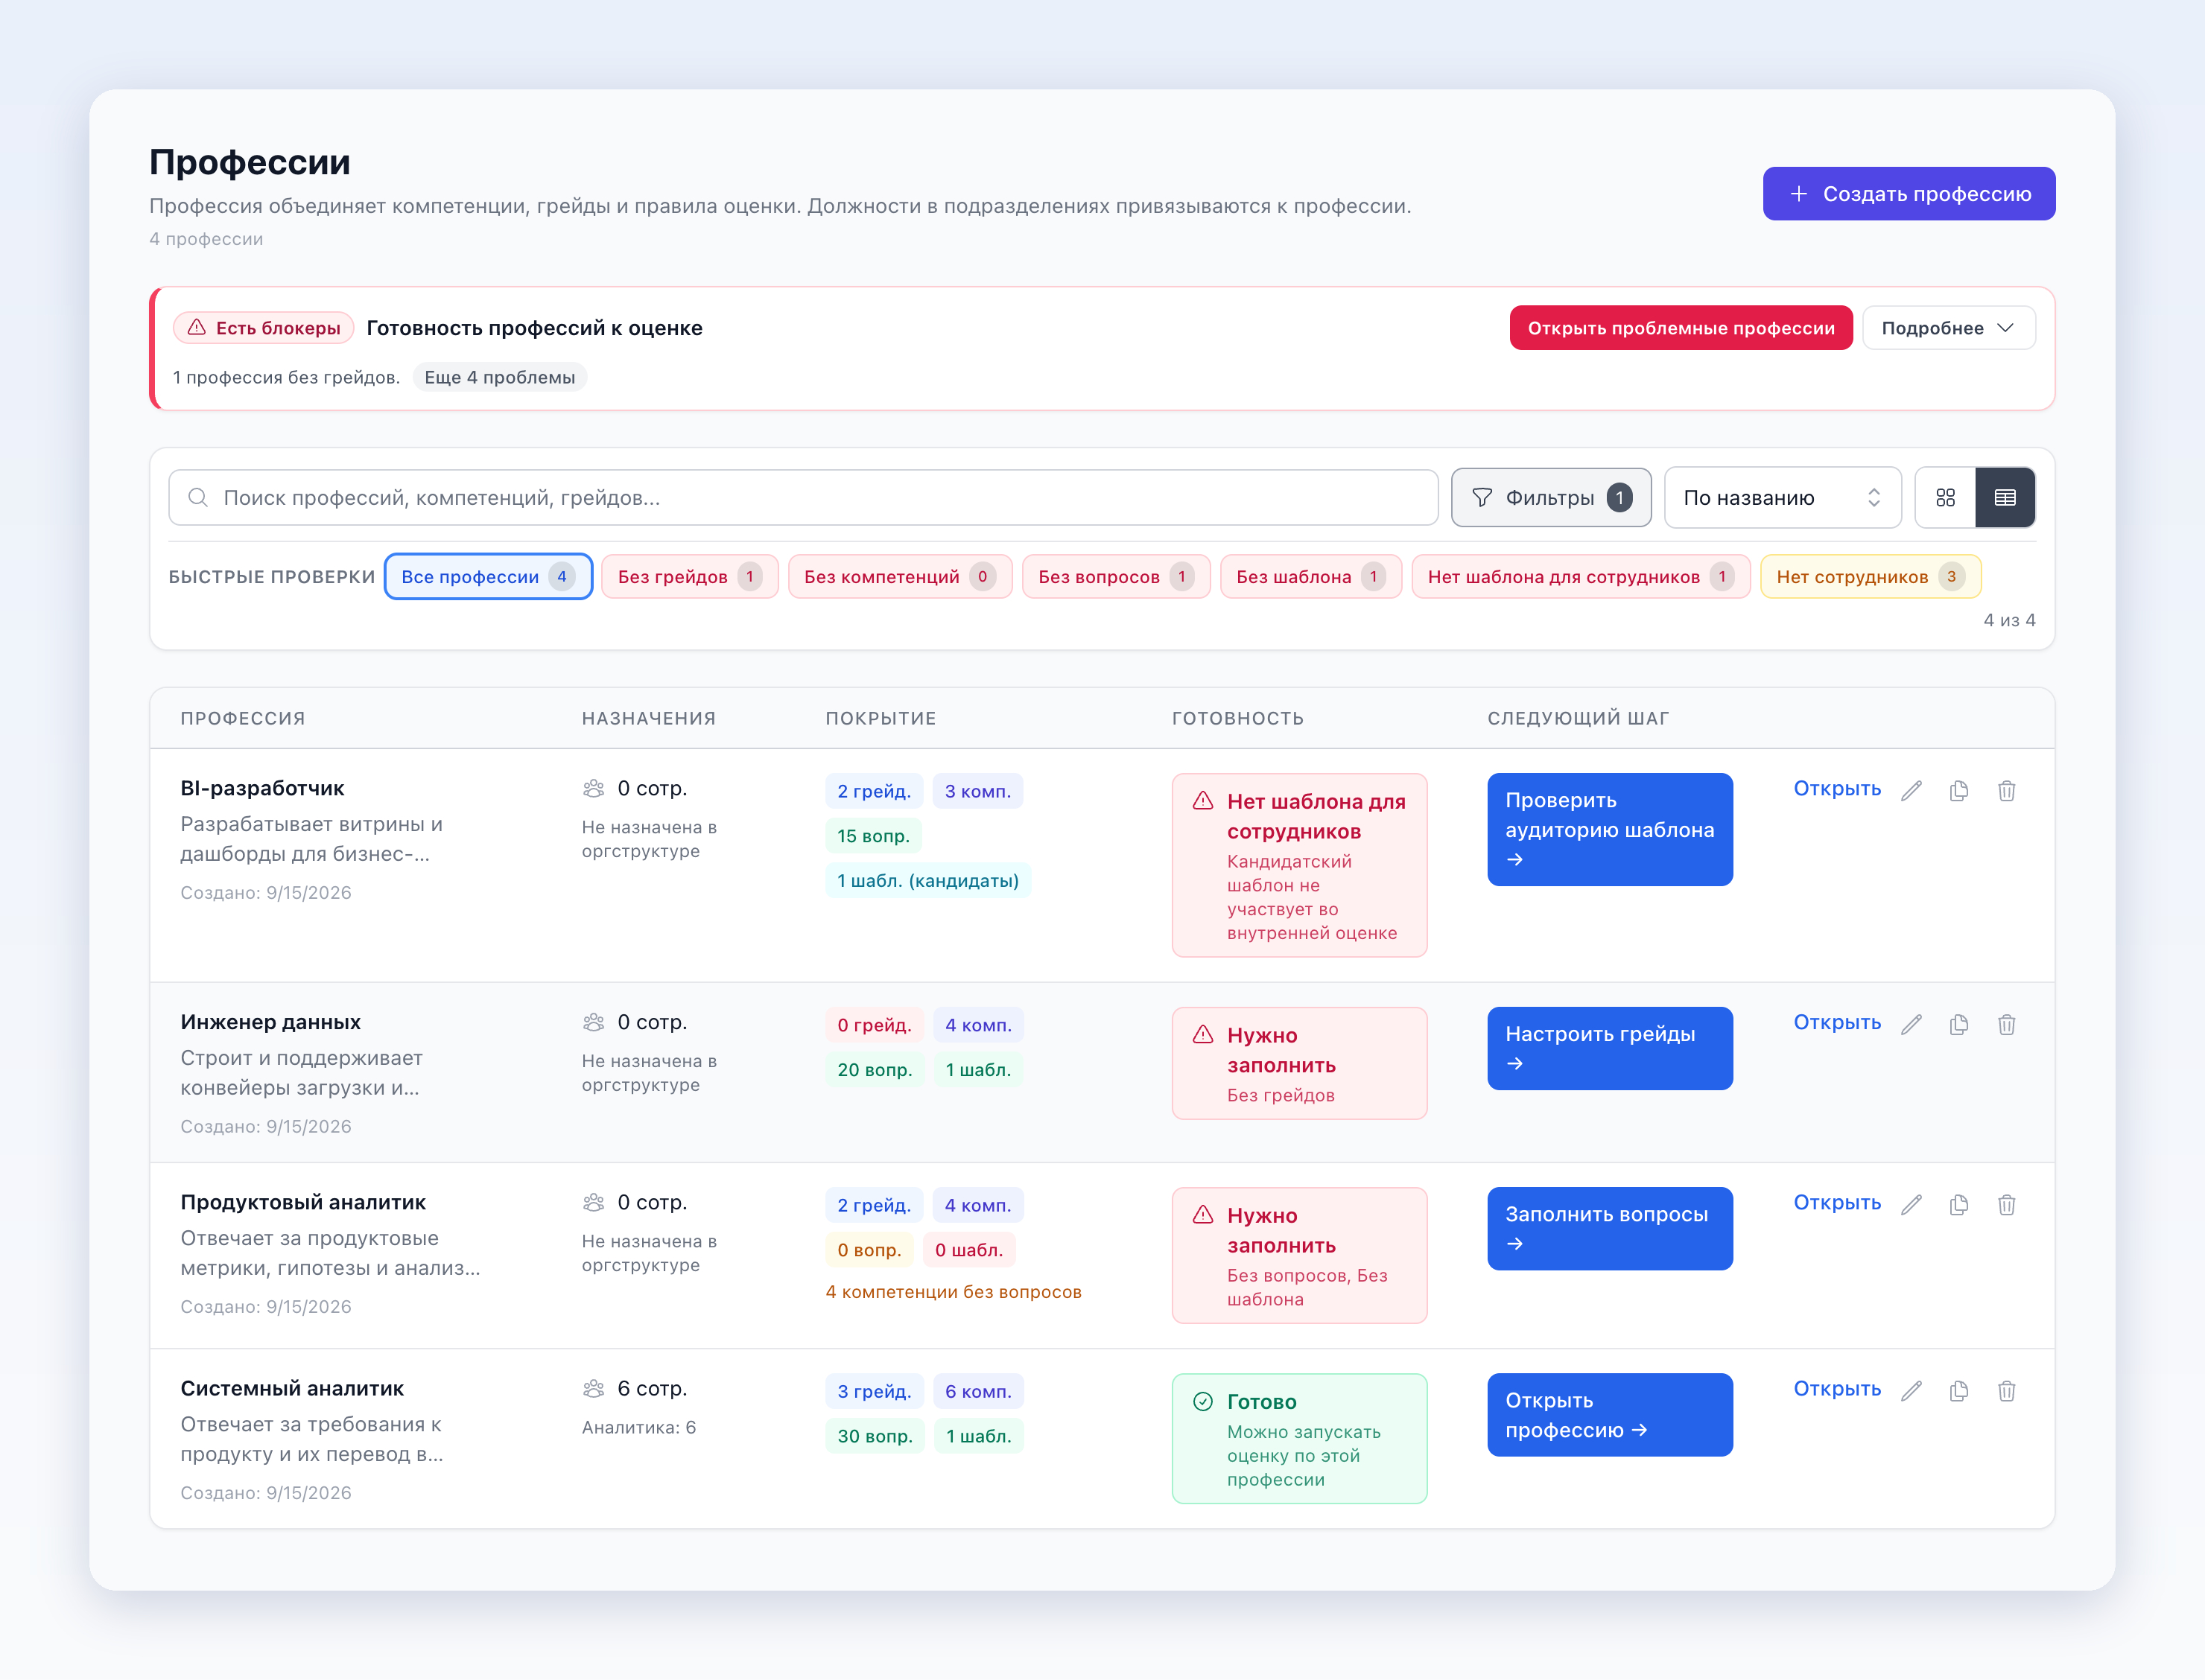Screen dimensions: 2205x1680
Task: Click the Еще 4 проблемы badge
Action: tap(499, 377)
